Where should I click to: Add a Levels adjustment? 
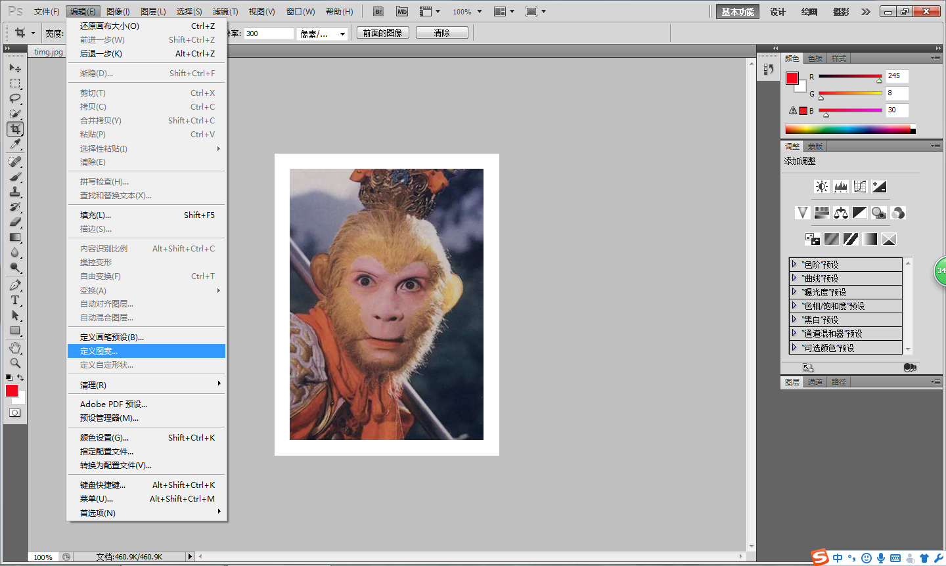coord(841,186)
